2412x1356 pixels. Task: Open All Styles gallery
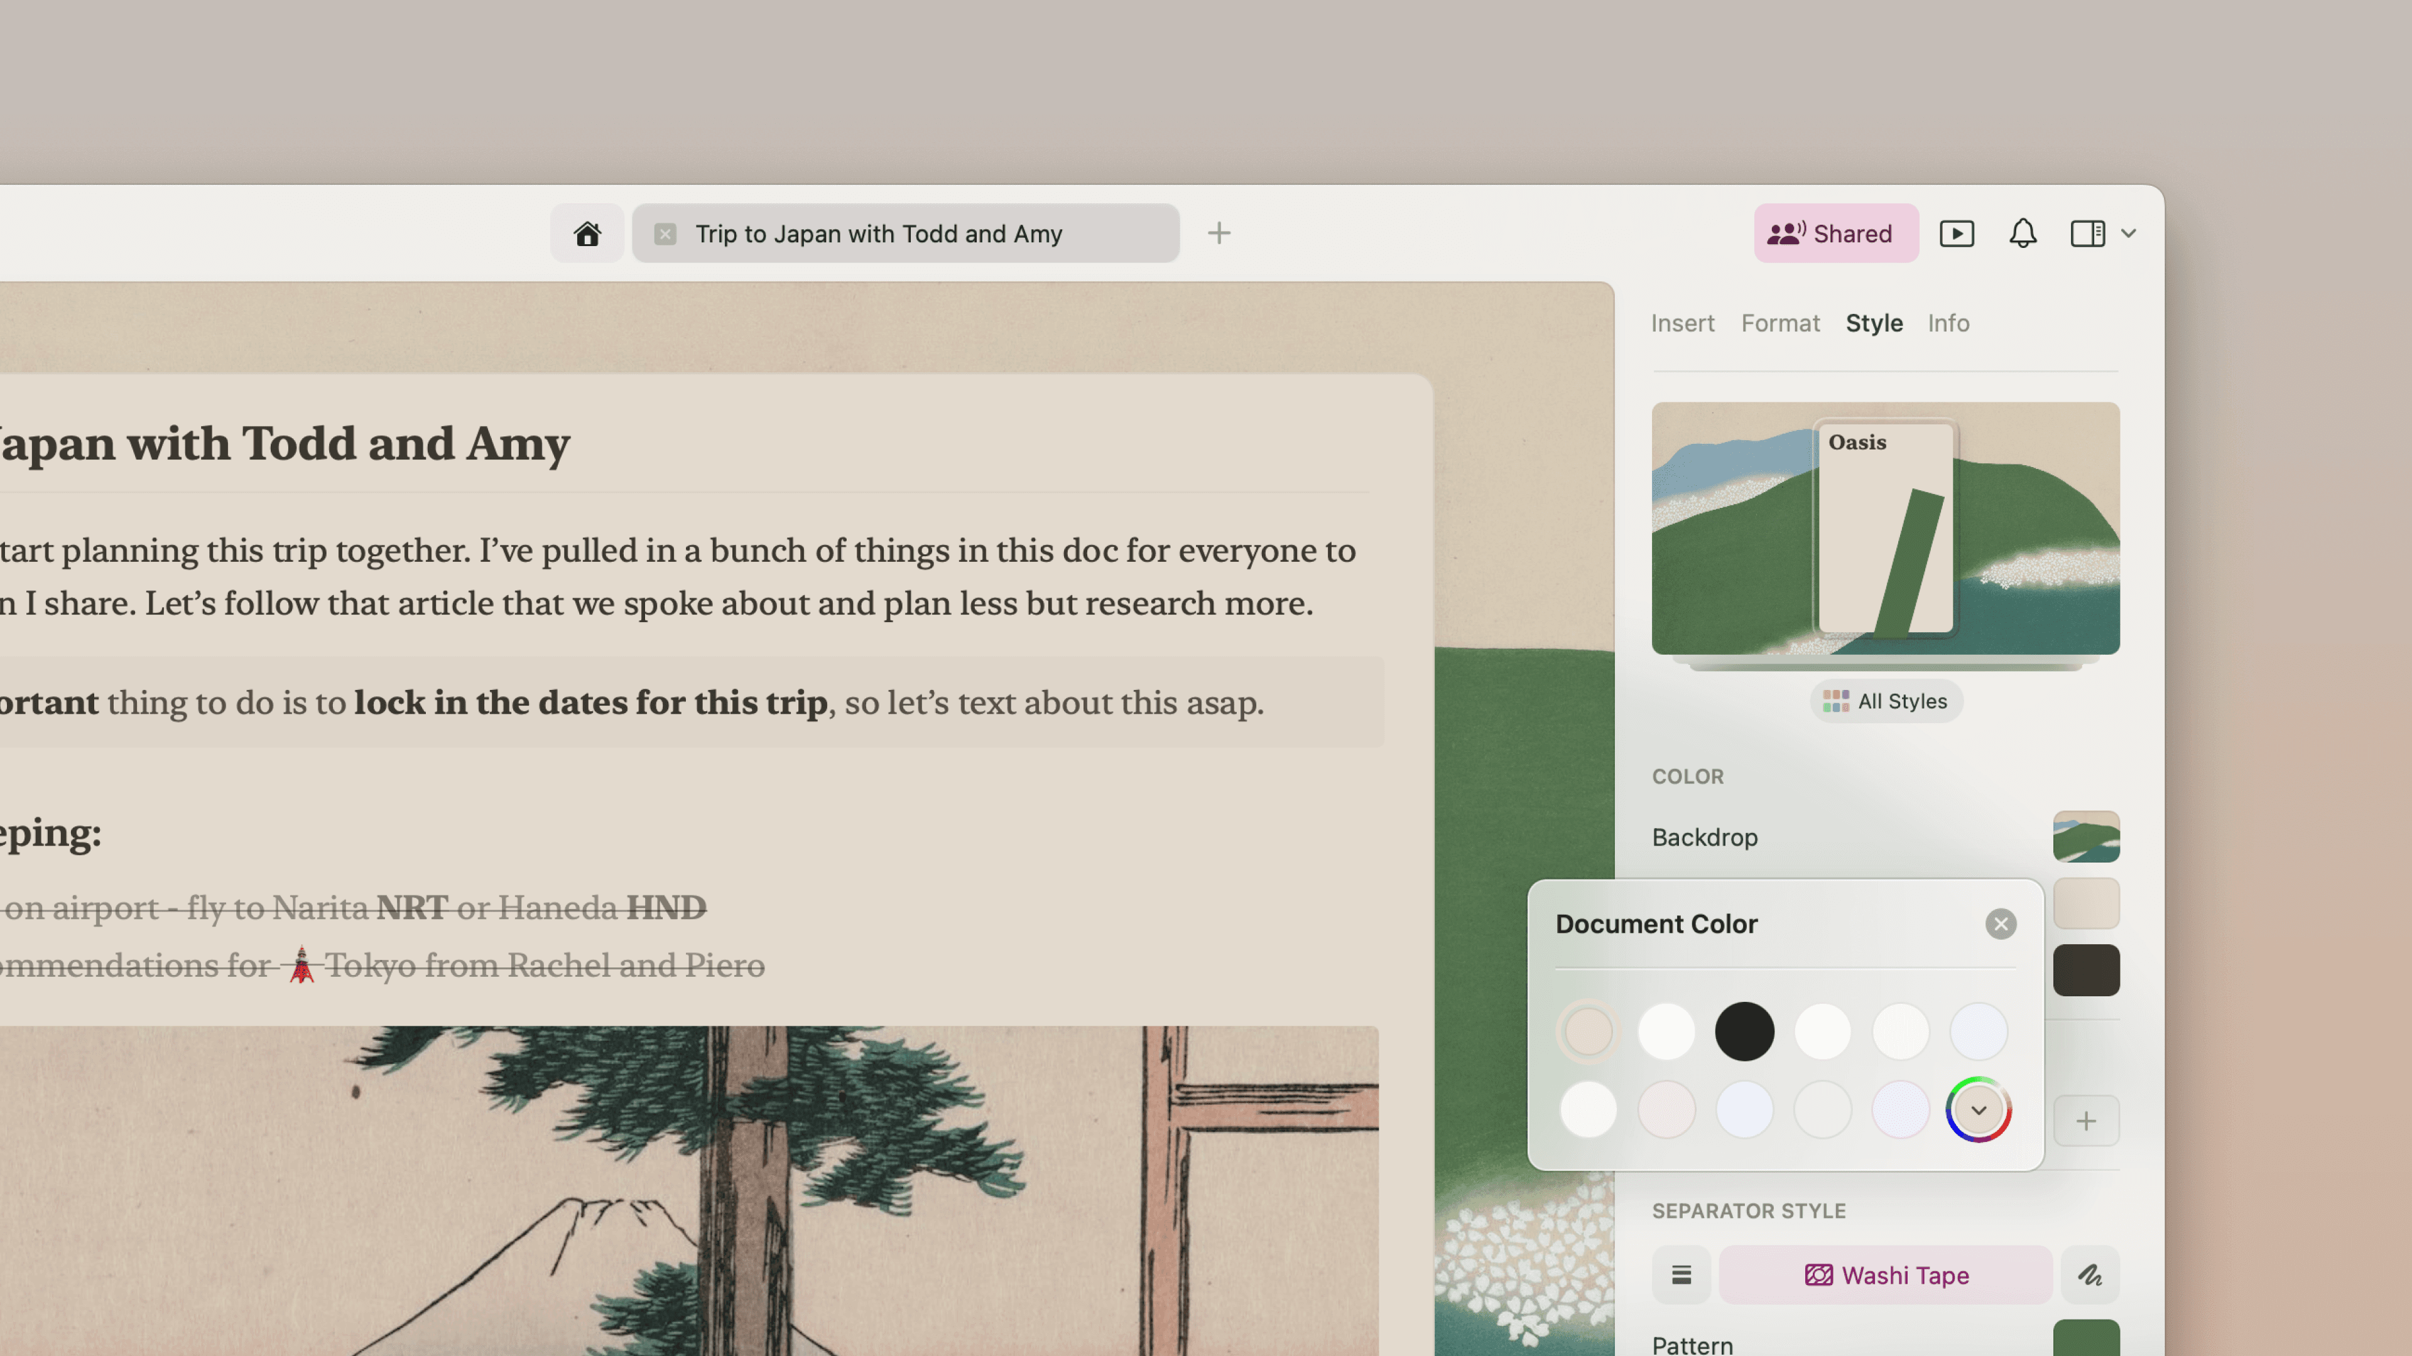pyautogui.click(x=1886, y=701)
